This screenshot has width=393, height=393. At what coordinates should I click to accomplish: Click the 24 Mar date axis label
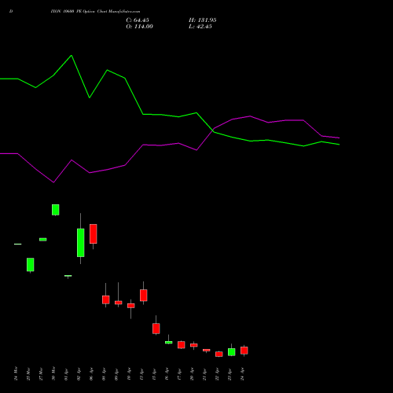point(16,373)
